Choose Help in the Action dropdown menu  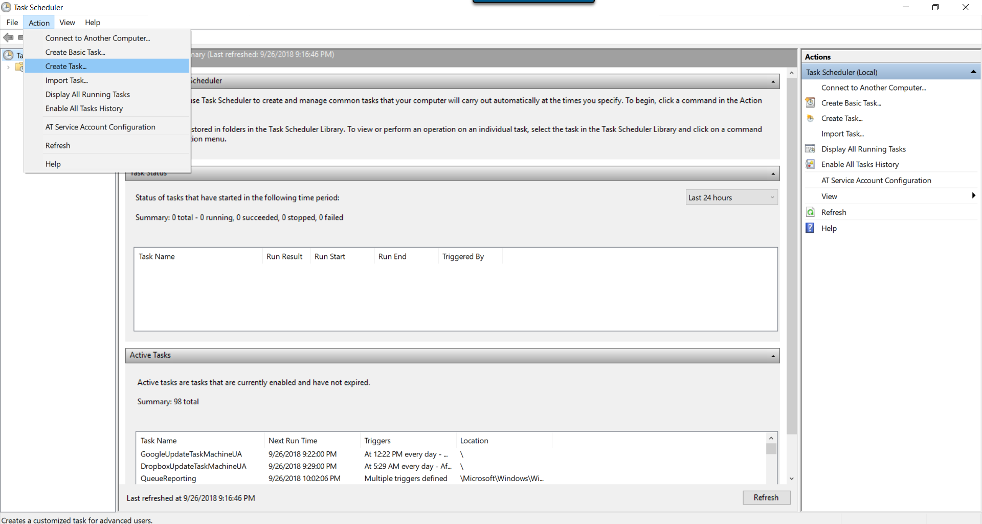107,164
